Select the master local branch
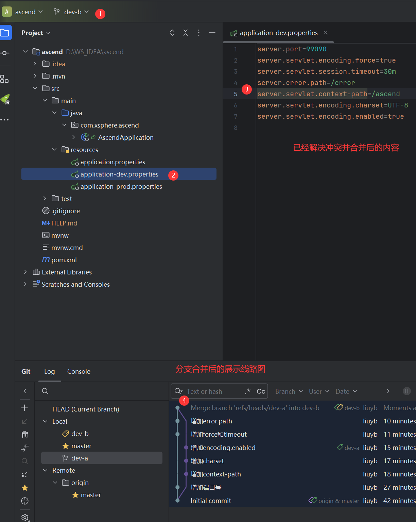The image size is (416, 522). coord(81,446)
